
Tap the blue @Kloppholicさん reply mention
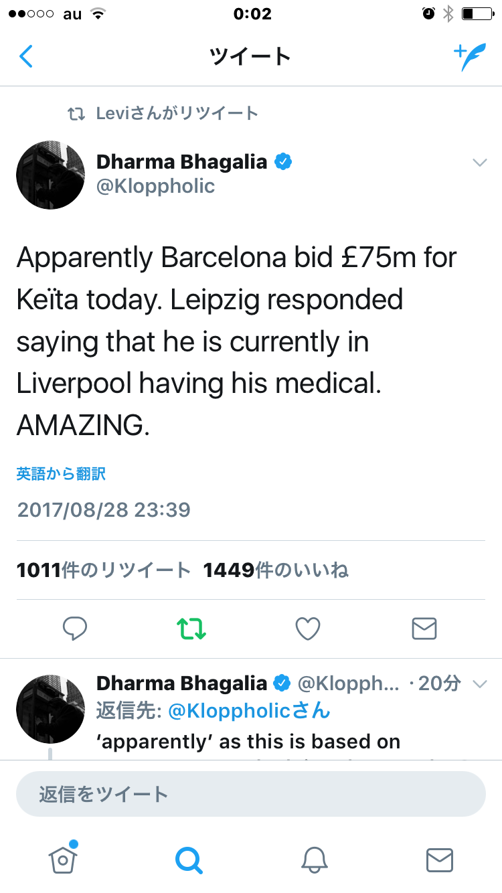click(x=249, y=711)
